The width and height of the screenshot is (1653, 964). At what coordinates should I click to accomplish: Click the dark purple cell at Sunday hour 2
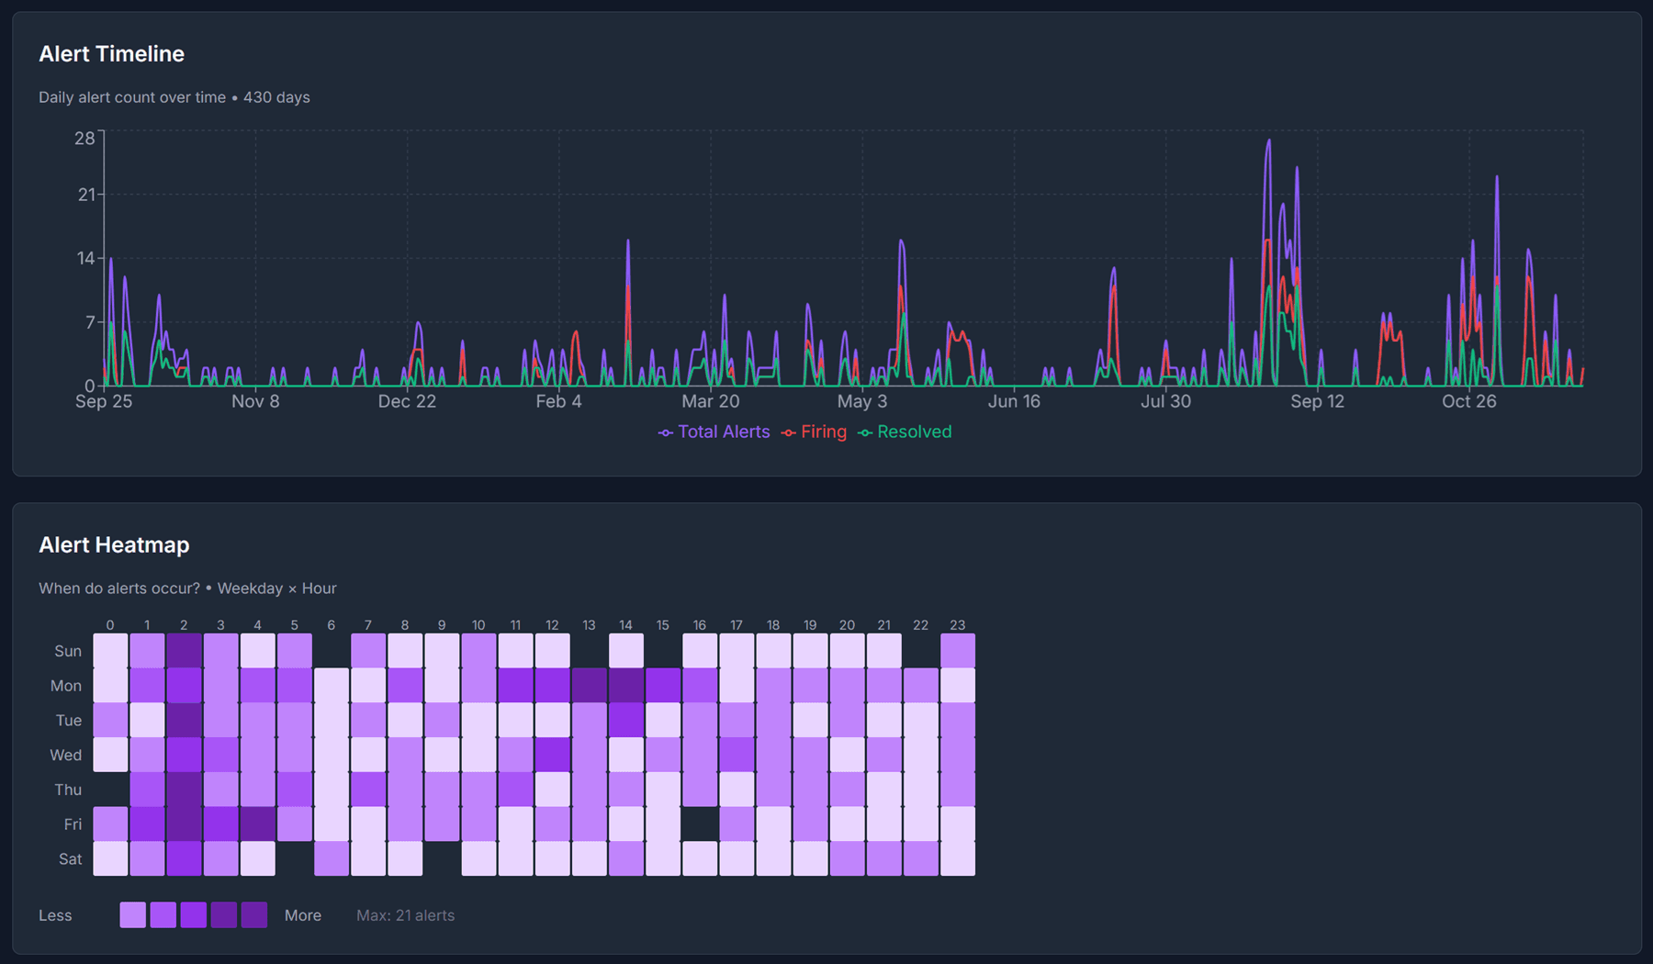184,650
